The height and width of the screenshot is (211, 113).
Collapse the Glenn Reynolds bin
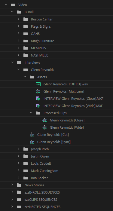click(18, 69)
